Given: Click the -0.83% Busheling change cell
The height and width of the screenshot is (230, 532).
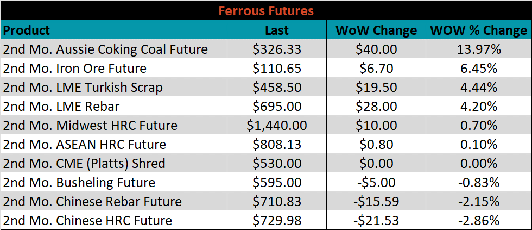Looking at the screenshot, I should point(479,182).
